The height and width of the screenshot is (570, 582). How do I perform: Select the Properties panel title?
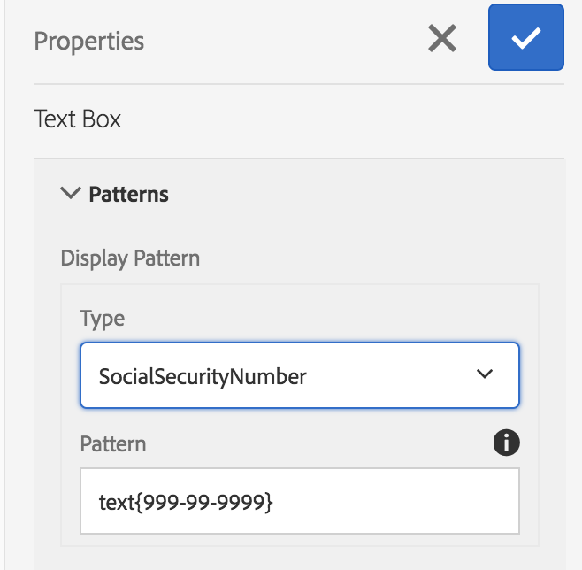(x=88, y=41)
